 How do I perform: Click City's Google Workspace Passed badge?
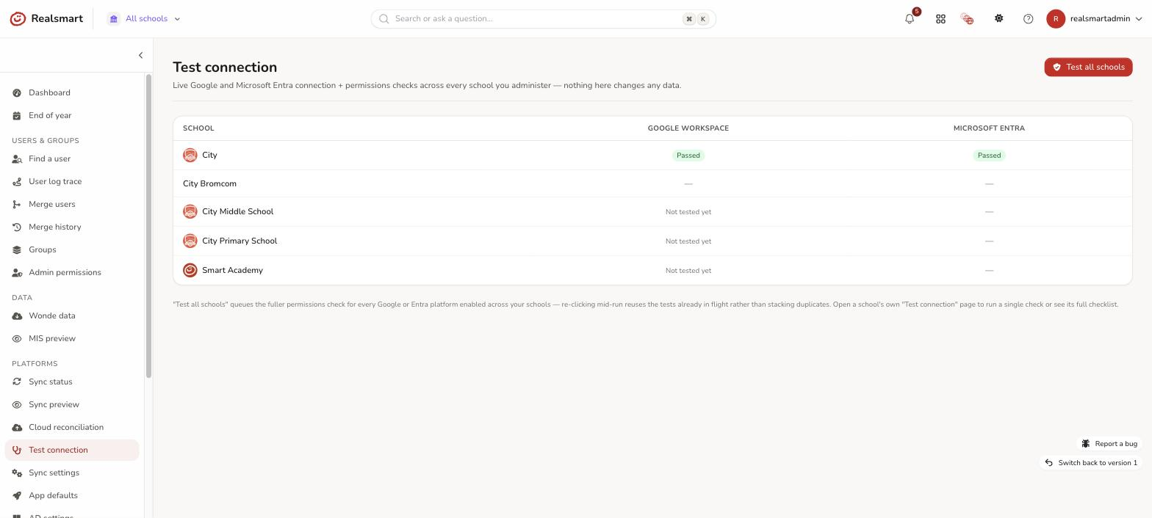point(688,155)
